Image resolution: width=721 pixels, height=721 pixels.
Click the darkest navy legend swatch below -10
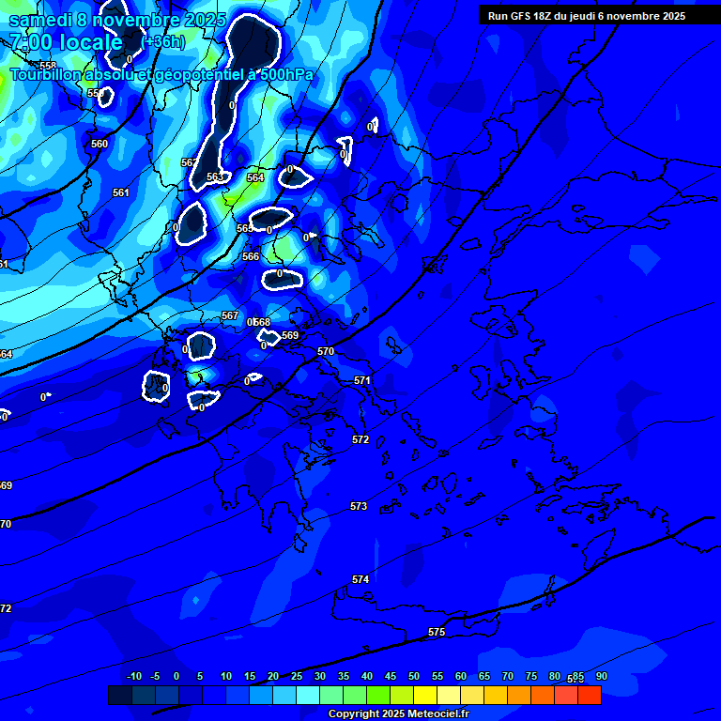(x=120, y=696)
